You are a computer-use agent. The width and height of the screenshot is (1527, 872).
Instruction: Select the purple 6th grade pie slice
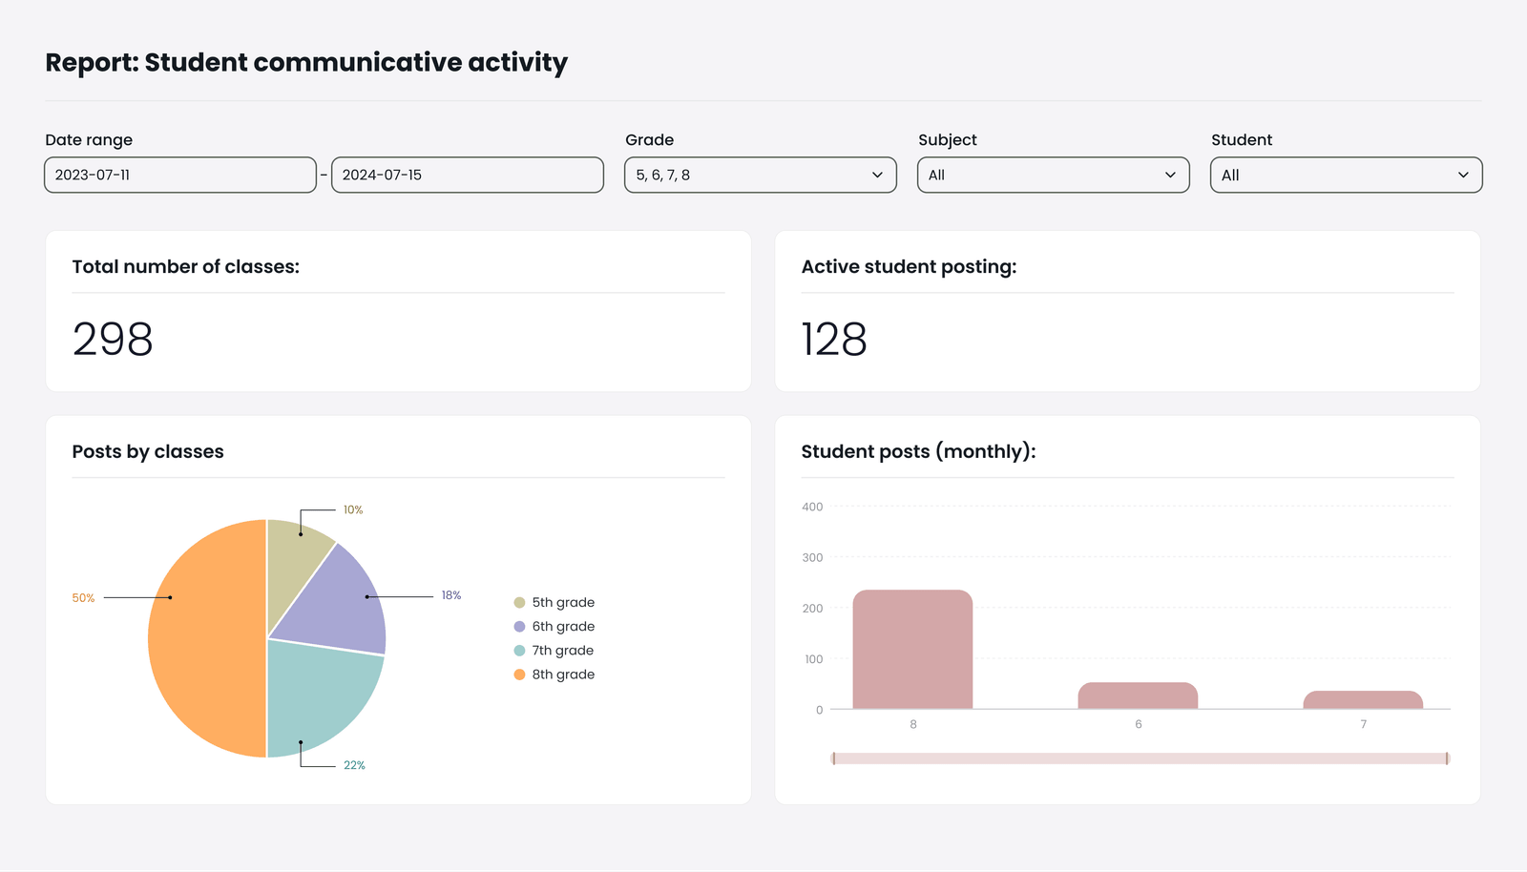pos(339,601)
